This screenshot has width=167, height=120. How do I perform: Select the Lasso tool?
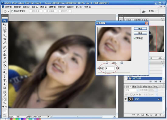coord(5,32)
